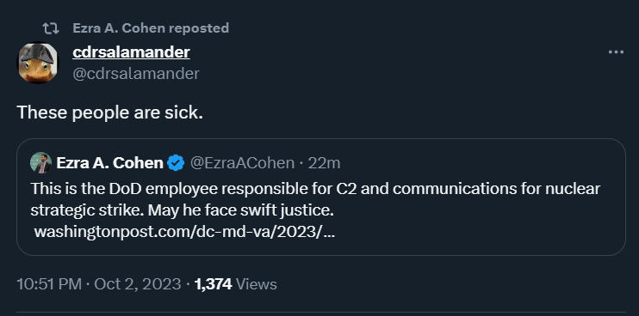Click Ezra A. Cohen's small avatar
Screen dimensions: 639x316
coord(40,163)
